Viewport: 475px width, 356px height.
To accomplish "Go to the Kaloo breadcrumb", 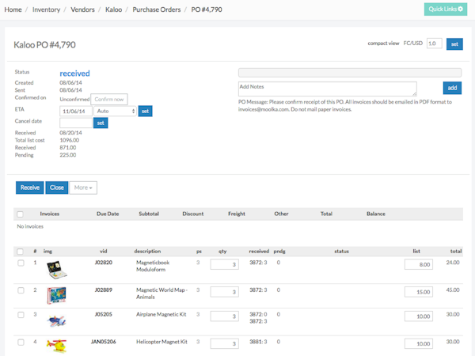I will pos(113,9).
